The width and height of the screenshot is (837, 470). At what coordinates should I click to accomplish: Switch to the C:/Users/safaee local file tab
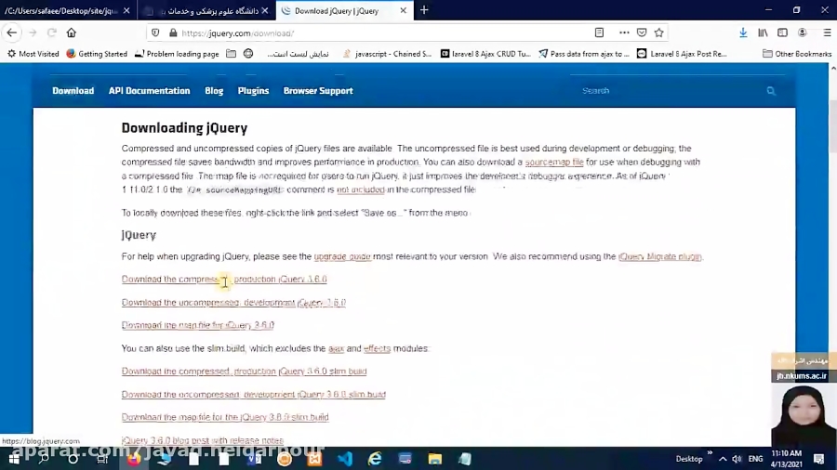[68, 10]
